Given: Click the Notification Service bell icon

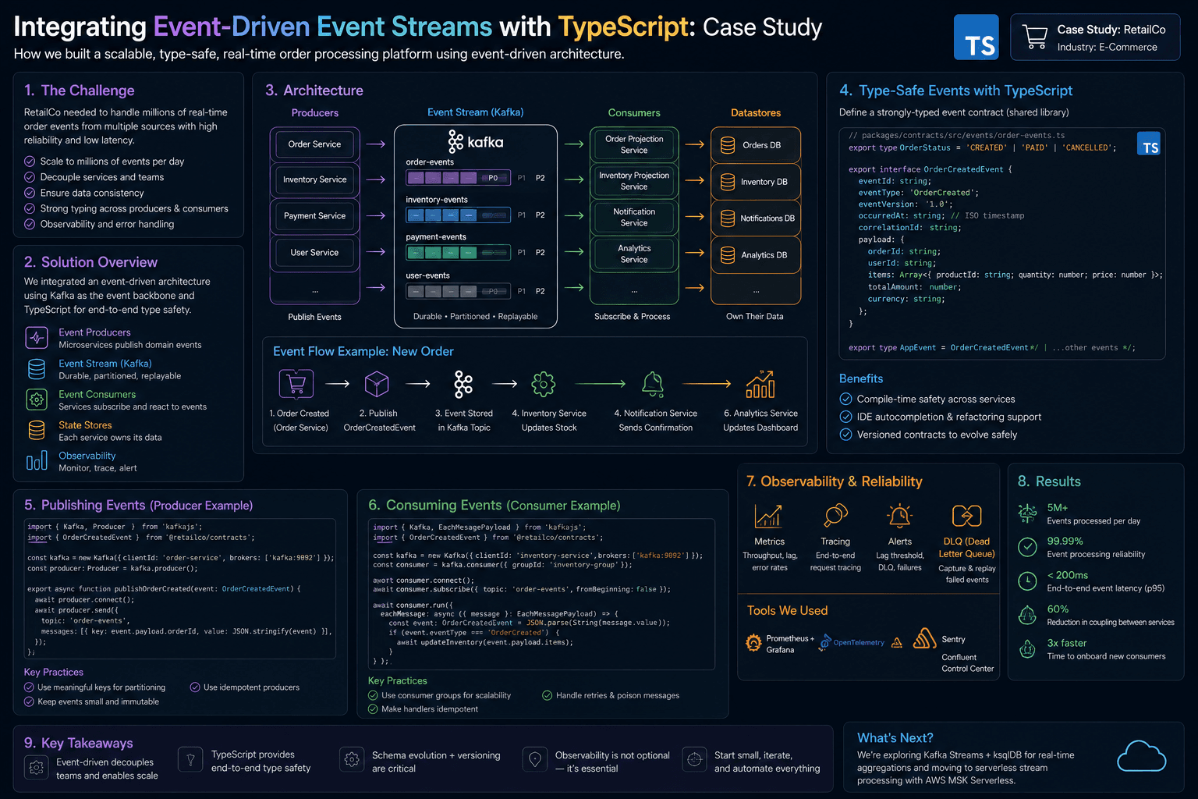Looking at the screenshot, I should pyautogui.click(x=653, y=384).
